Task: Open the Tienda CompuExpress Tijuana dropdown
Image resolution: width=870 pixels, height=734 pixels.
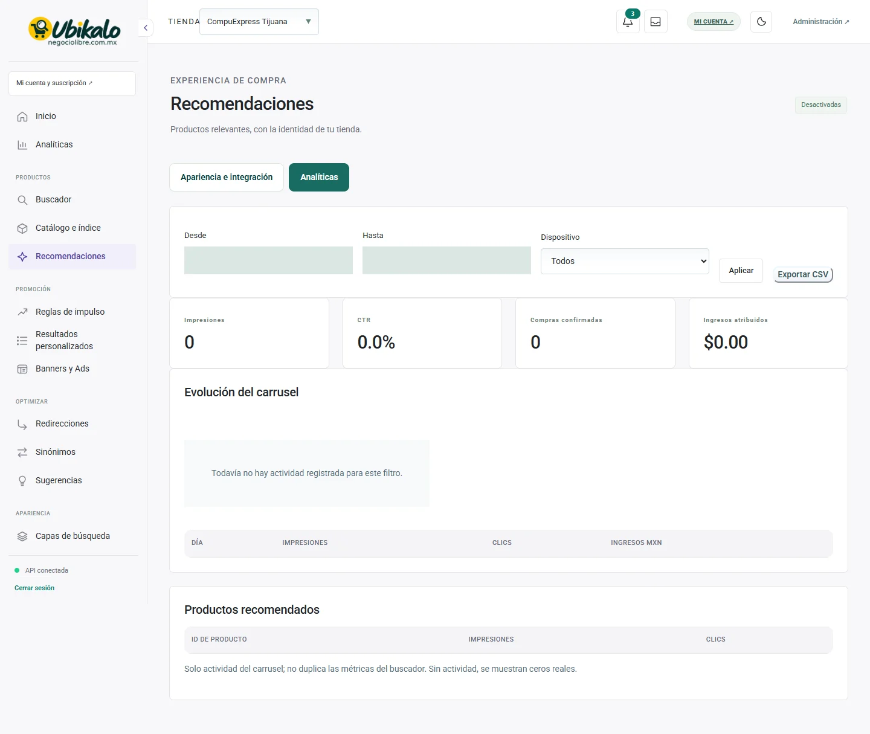Action: (259, 22)
